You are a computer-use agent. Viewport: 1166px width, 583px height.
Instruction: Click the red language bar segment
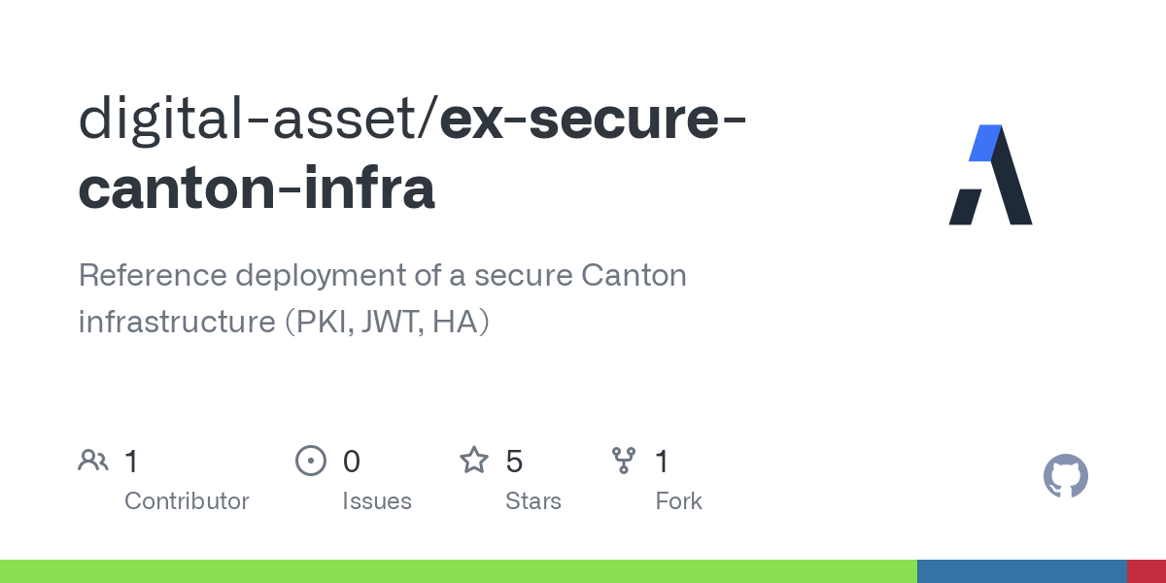(x=1146, y=571)
